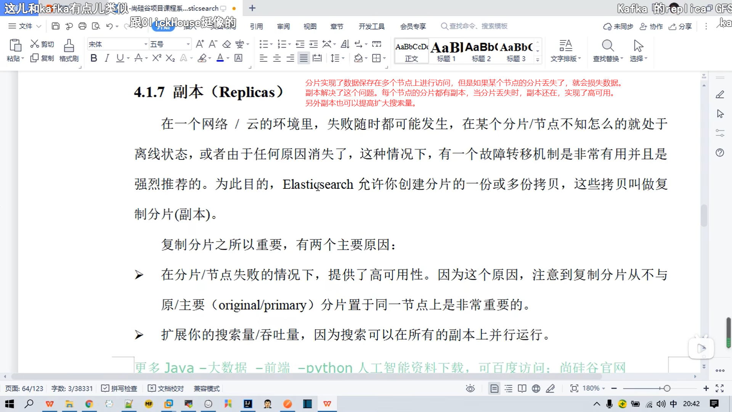The image size is (732, 412).
Task: Open the font name dropdown (宋体)
Action: (x=146, y=44)
